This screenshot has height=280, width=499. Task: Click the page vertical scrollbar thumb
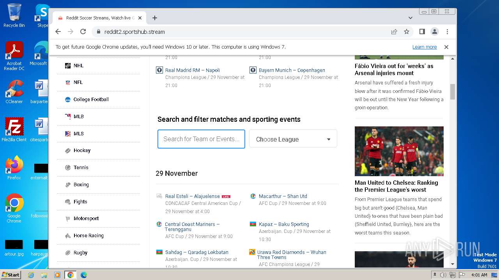(453, 92)
